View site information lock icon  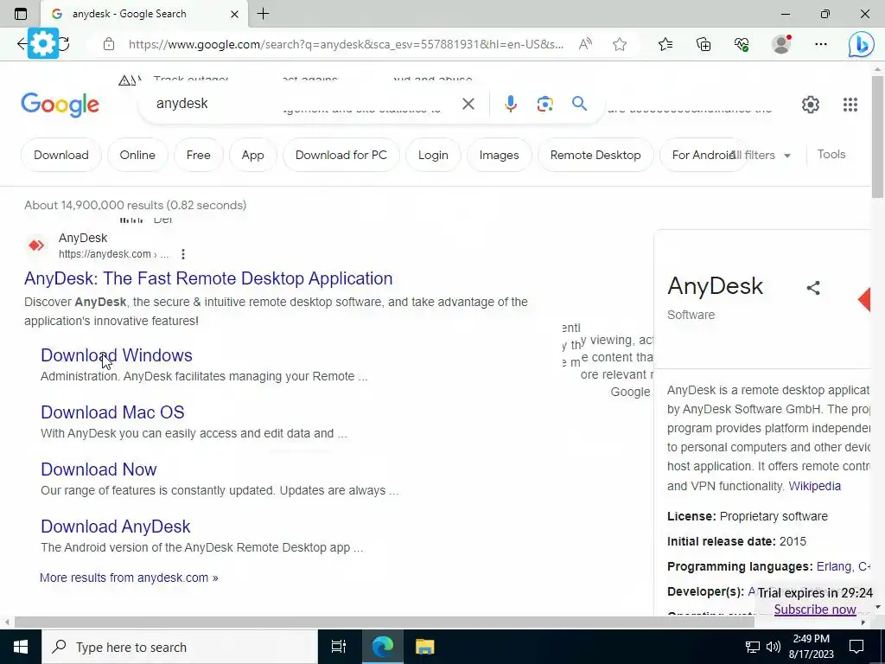pos(109,44)
